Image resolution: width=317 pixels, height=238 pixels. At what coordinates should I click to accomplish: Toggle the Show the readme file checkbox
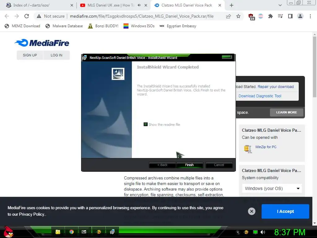point(145,124)
